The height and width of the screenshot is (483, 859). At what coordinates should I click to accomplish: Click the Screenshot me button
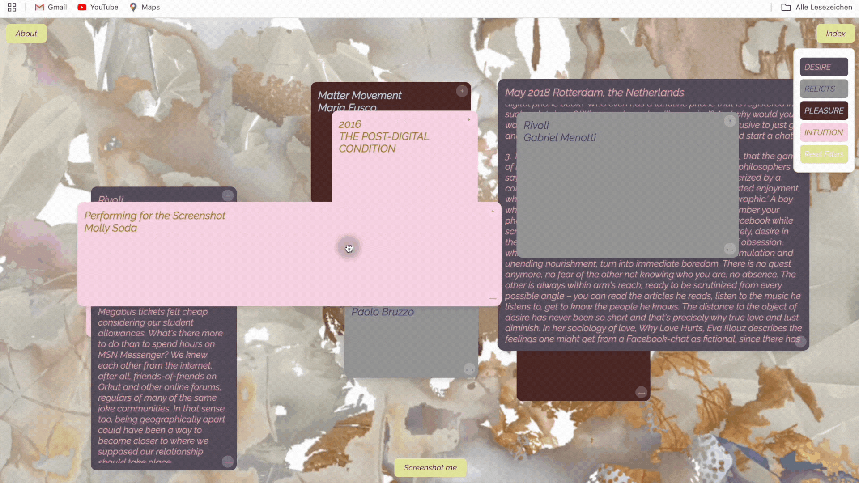click(430, 467)
